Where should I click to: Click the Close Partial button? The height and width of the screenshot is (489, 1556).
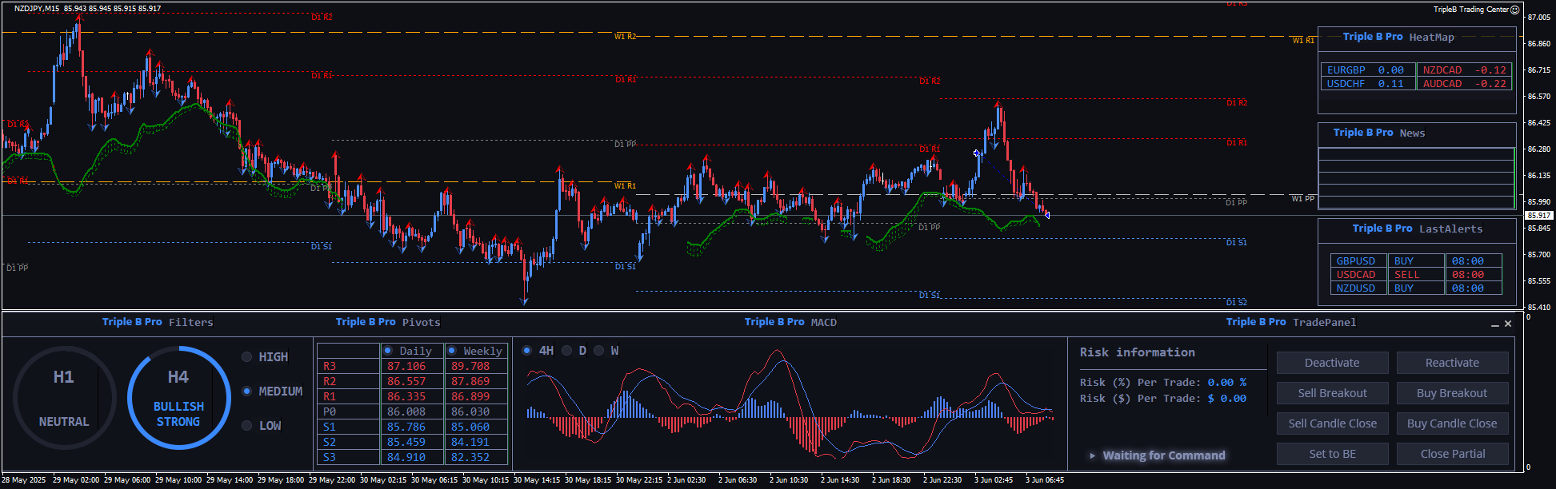point(1452,454)
